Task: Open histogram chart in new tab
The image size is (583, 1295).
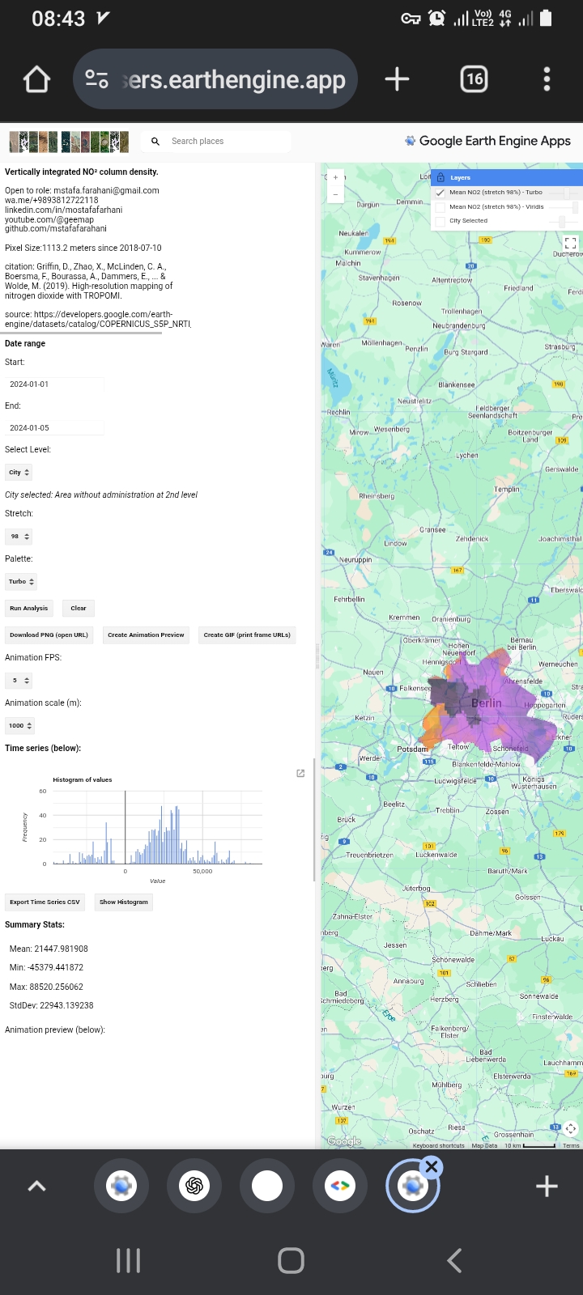Action: point(300,774)
